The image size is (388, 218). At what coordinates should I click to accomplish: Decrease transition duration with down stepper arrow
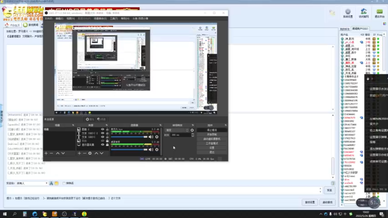tap(193, 136)
